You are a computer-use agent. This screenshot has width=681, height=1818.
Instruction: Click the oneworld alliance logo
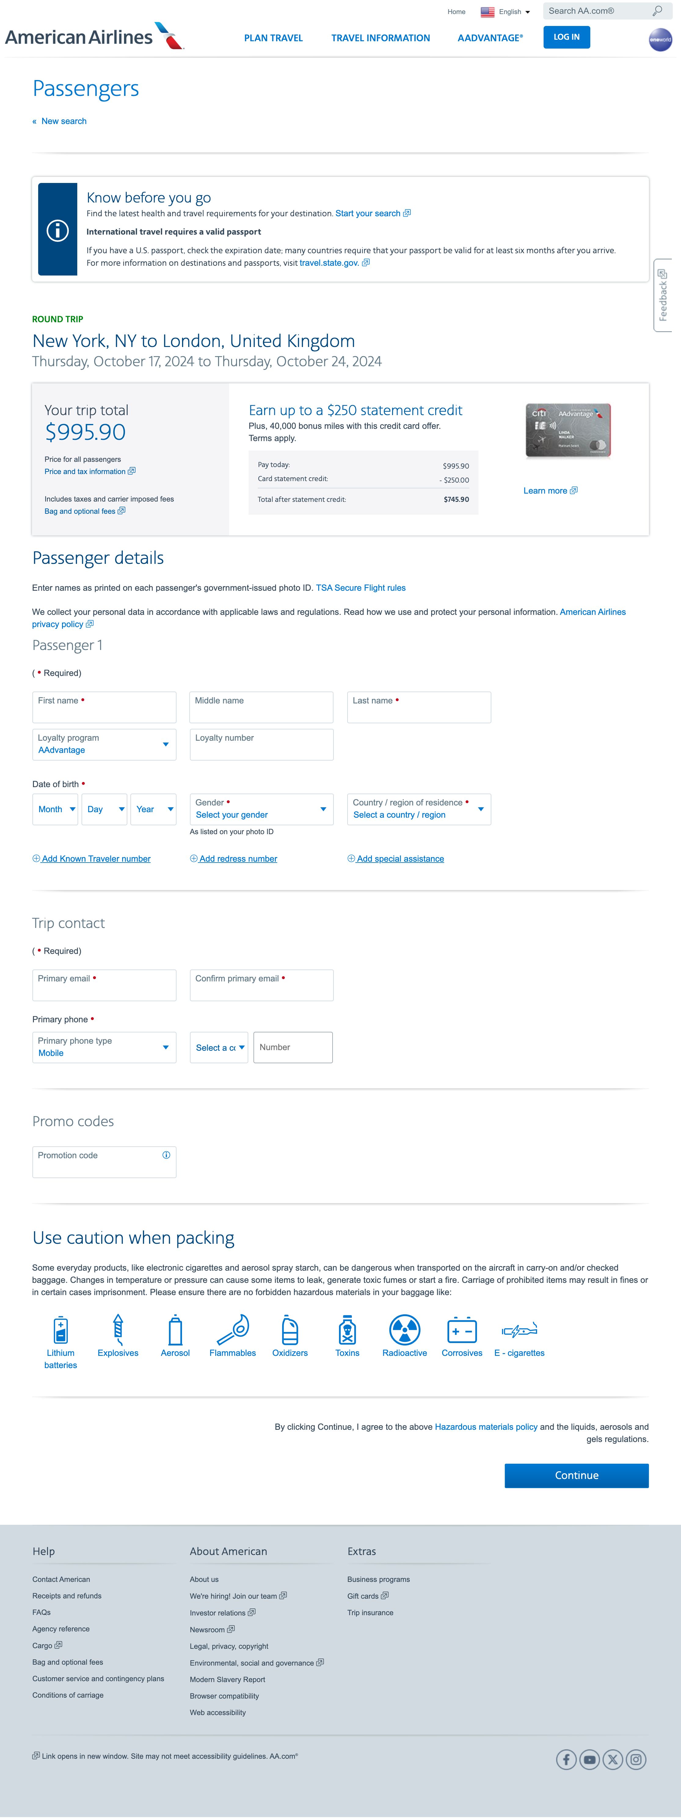pyautogui.click(x=660, y=39)
